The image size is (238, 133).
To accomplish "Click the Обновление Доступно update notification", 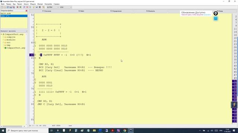I will (196, 13).
